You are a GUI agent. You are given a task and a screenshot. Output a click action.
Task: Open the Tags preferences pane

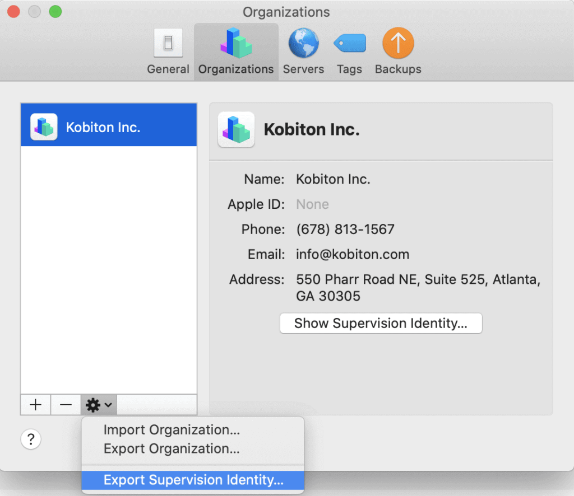coord(349,50)
